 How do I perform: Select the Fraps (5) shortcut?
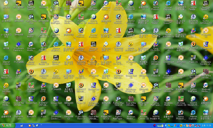[193, 59]
